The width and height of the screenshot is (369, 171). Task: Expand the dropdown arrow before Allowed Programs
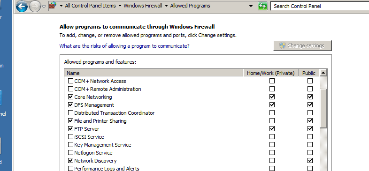tap(166, 6)
